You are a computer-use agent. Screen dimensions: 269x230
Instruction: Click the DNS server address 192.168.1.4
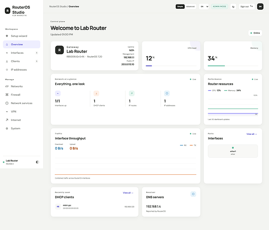coord(154,207)
